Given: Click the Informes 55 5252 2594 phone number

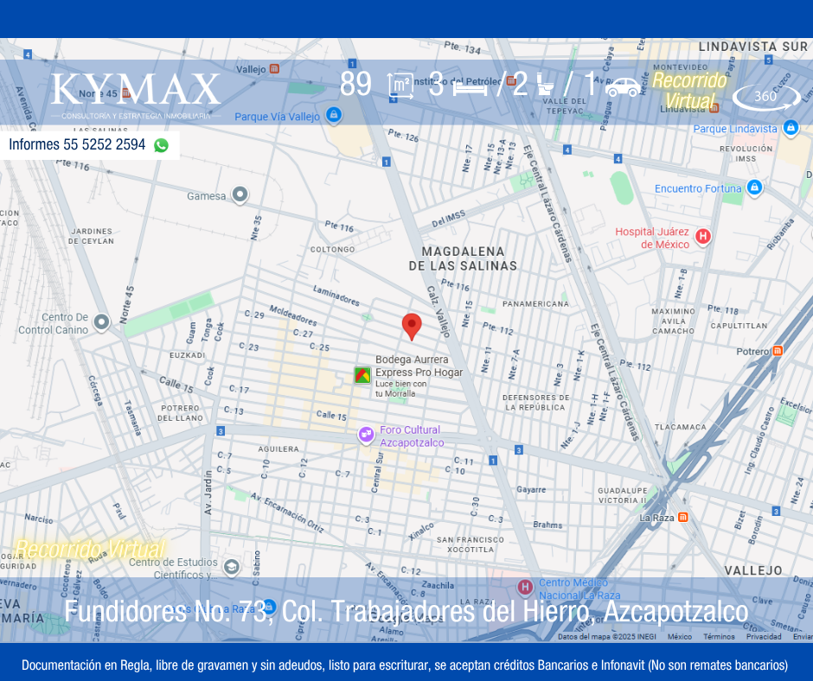Looking at the screenshot, I should click(x=77, y=145).
